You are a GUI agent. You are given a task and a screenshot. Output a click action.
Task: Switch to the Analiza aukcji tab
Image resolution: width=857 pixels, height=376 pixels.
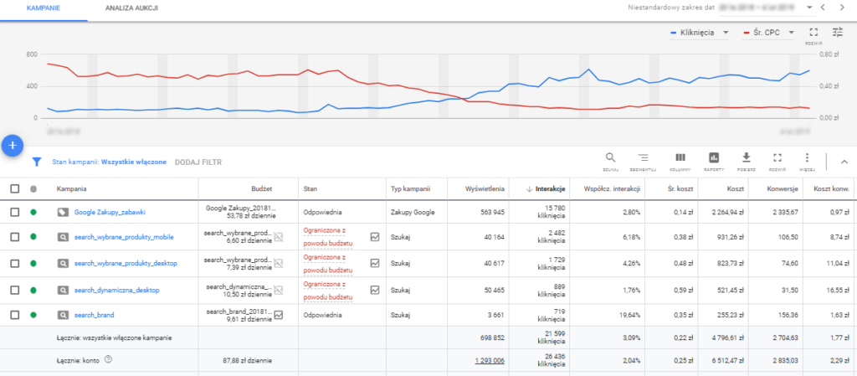click(131, 8)
